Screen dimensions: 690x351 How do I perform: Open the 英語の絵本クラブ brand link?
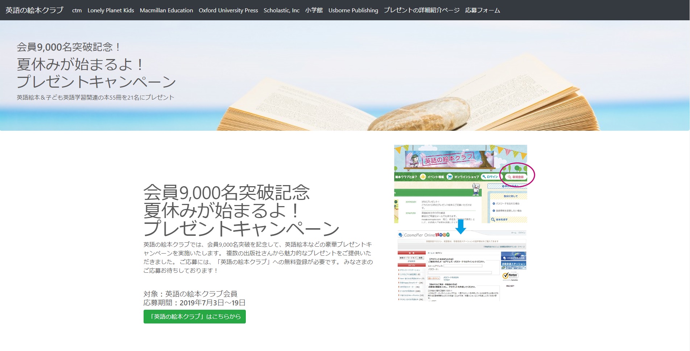pyautogui.click(x=34, y=10)
